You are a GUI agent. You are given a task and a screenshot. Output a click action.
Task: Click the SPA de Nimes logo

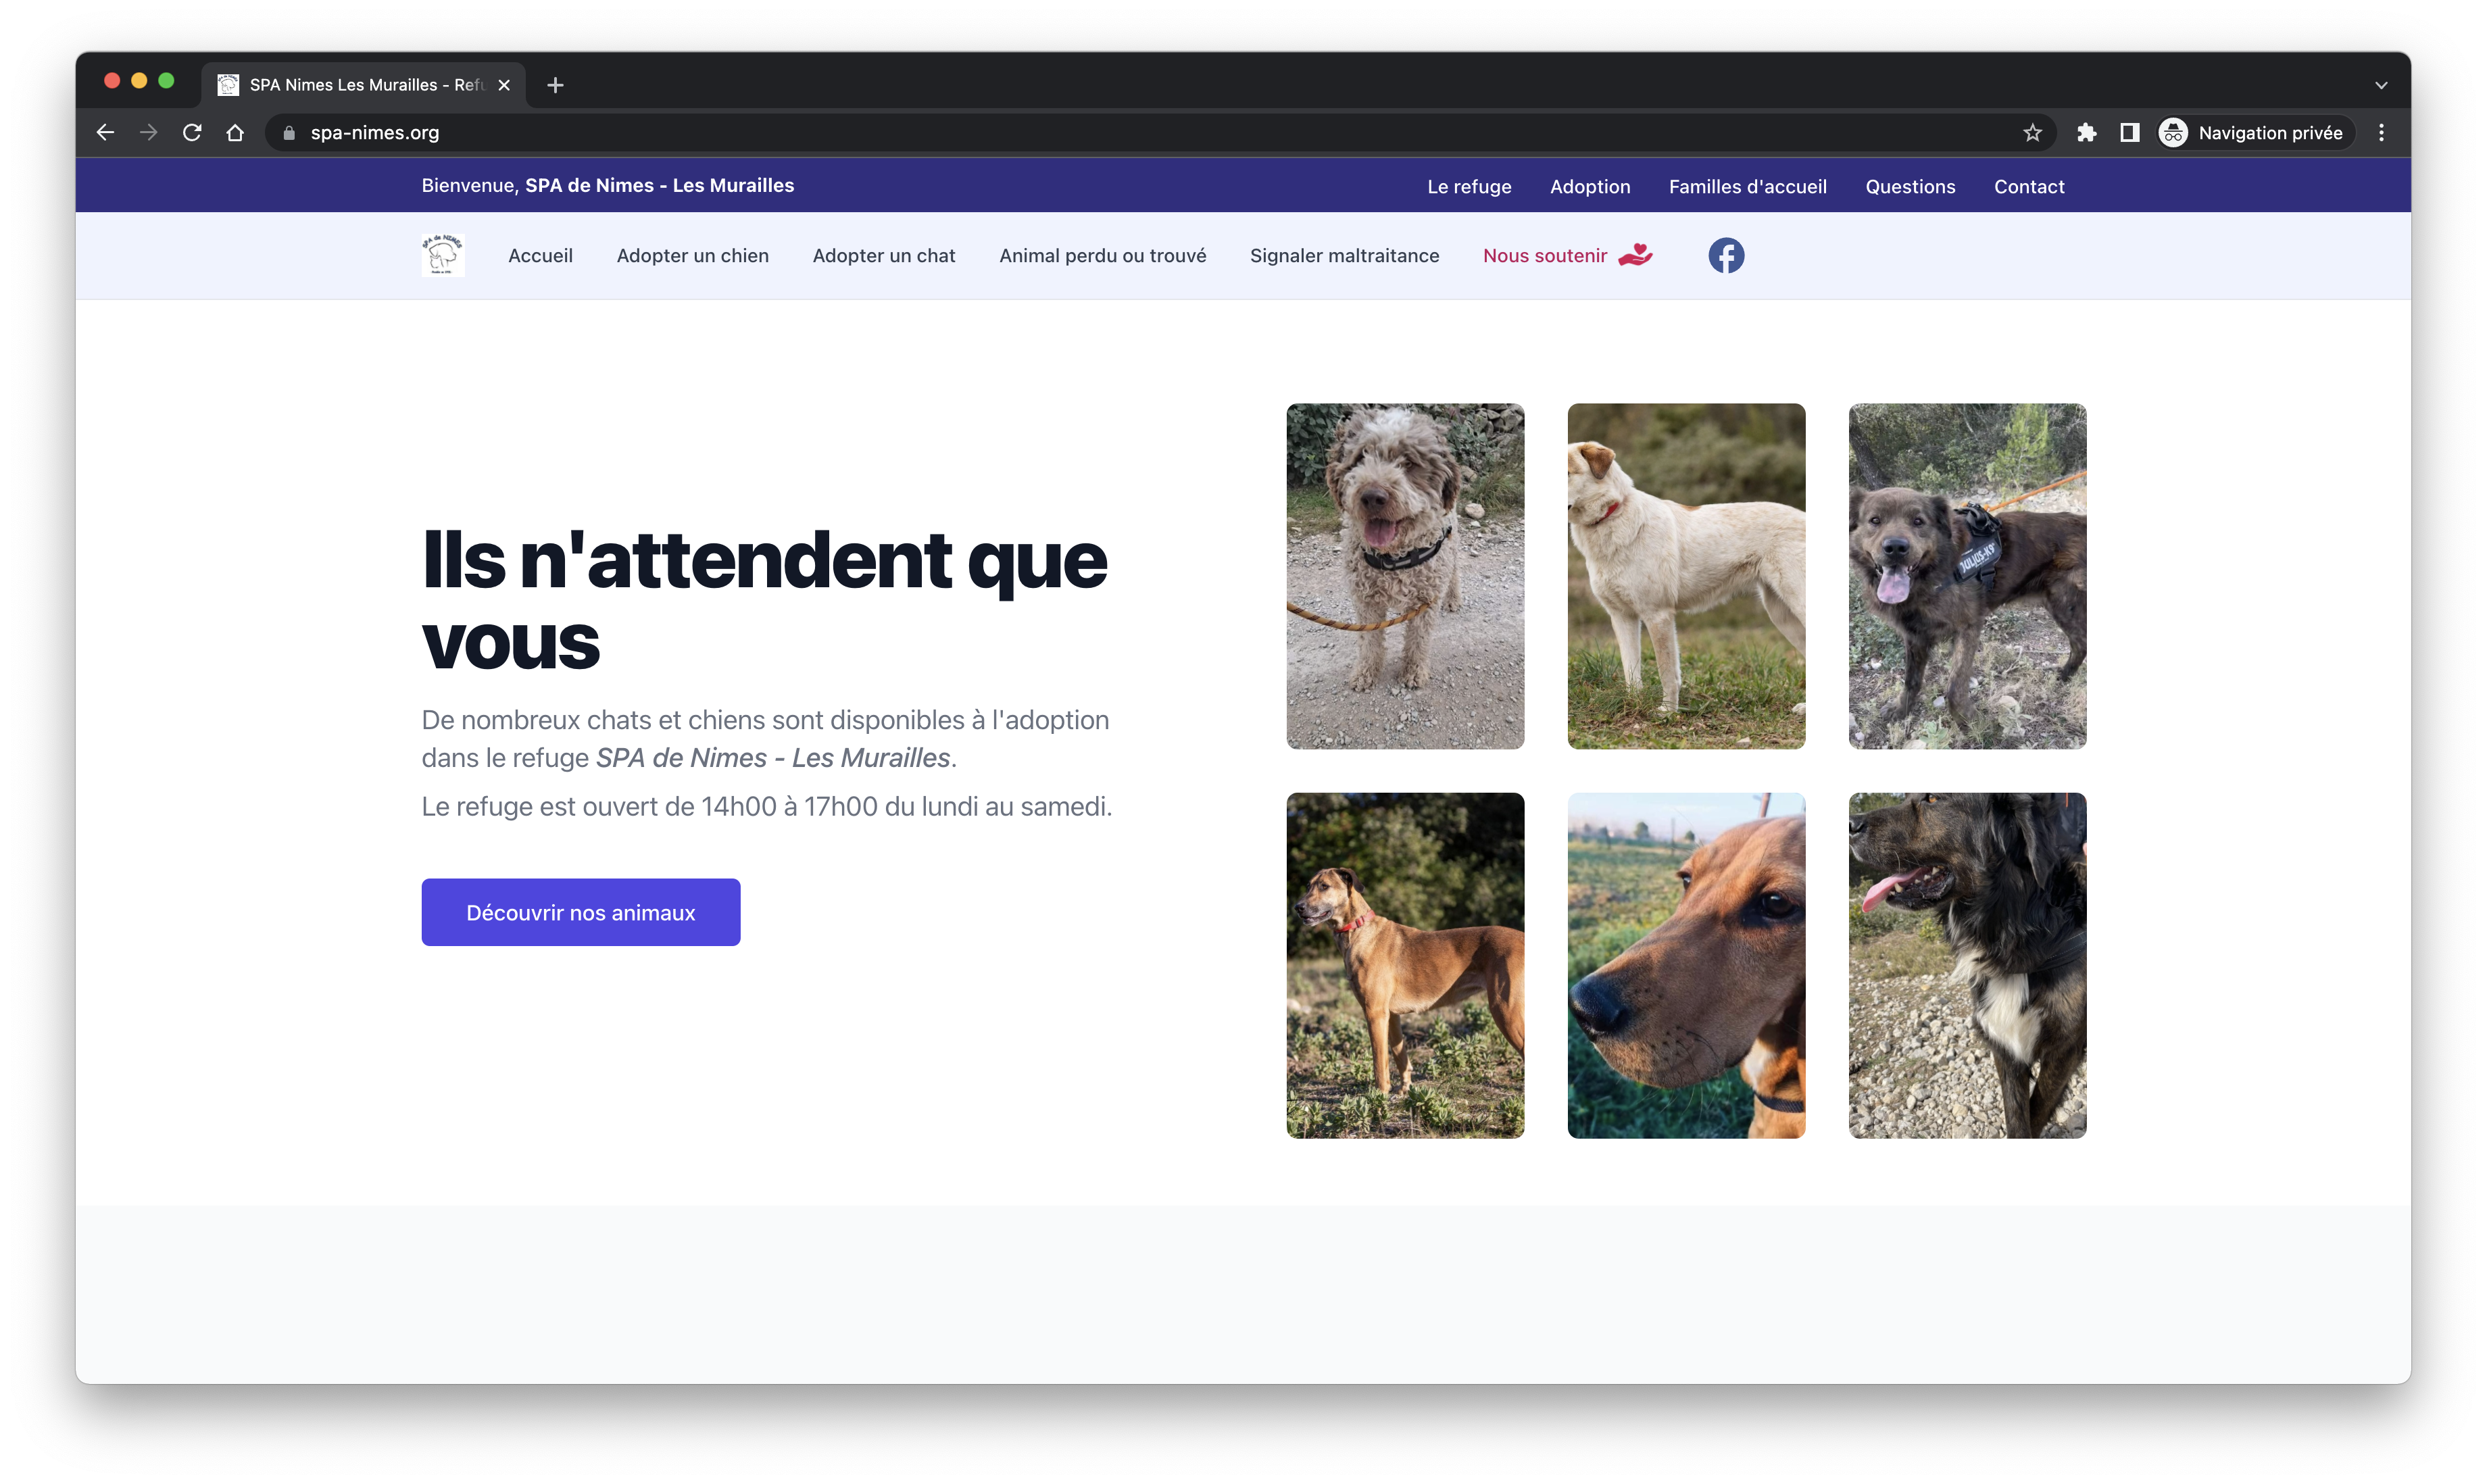coord(443,256)
